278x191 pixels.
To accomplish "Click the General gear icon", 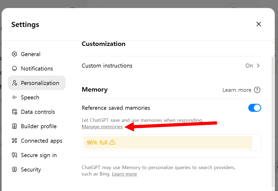I will (14, 54).
